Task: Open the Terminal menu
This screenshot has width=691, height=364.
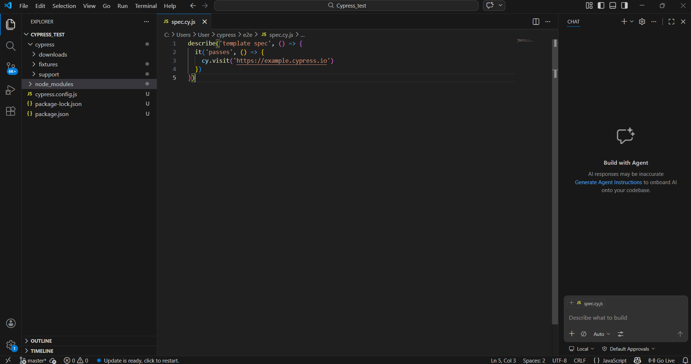Action: (146, 6)
